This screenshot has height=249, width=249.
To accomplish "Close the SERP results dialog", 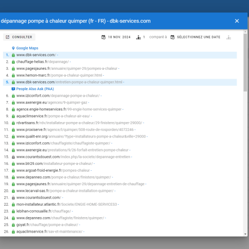I will [x=237, y=21].
